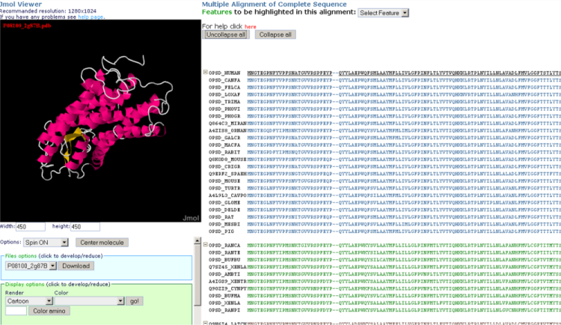Select the OPSD_BUFMA sequence label
Screen dimensions: 561x325
(x=224, y=296)
